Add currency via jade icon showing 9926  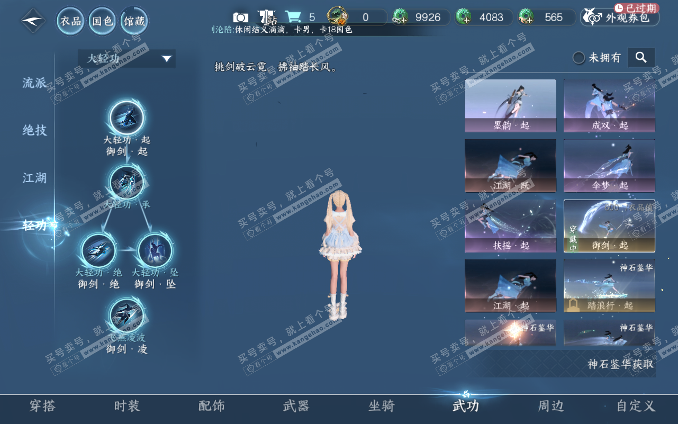(x=401, y=17)
